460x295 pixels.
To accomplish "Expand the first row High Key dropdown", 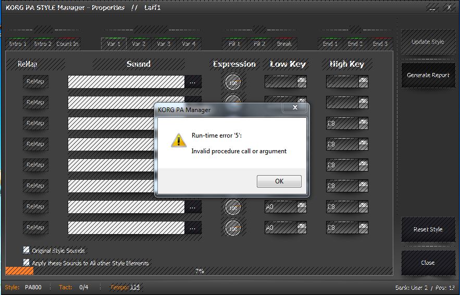I will click(x=363, y=81).
